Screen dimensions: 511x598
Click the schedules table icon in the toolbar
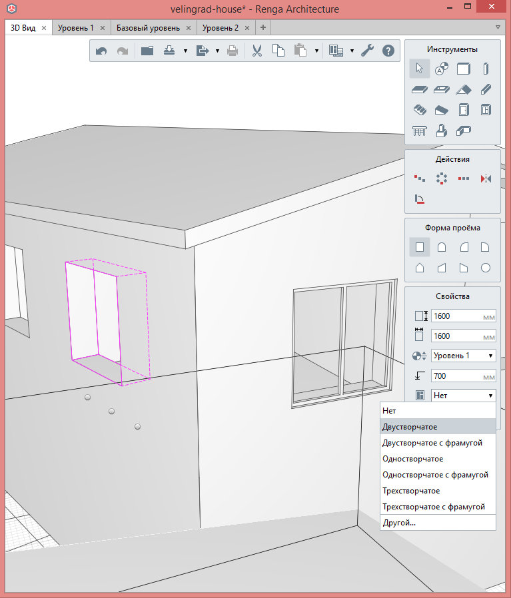point(336,51)
